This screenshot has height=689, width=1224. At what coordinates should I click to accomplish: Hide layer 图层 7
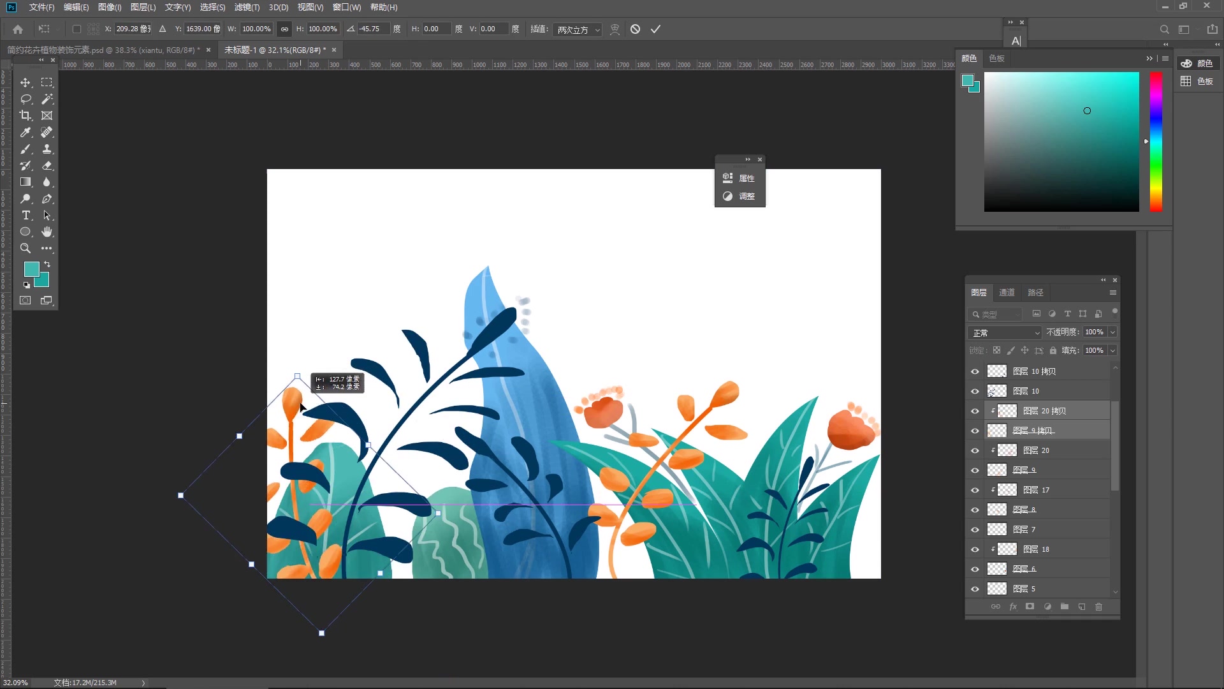point(975,530)
